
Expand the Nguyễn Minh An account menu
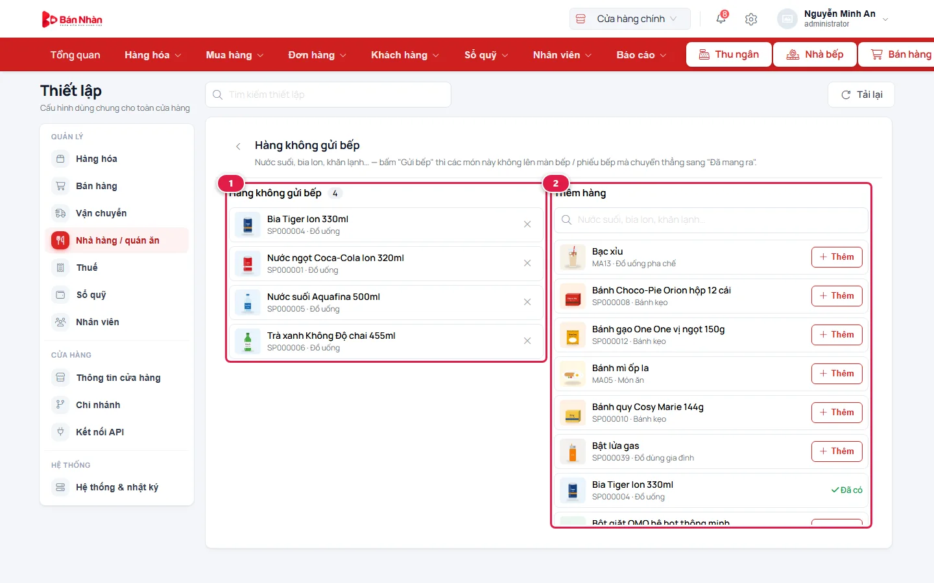click(x=833, y=19)
